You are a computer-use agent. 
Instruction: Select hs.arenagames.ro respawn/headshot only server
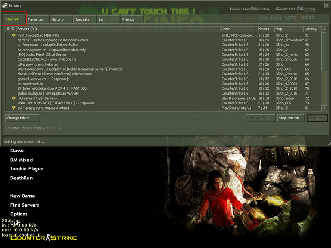click(x=163, y=50)
